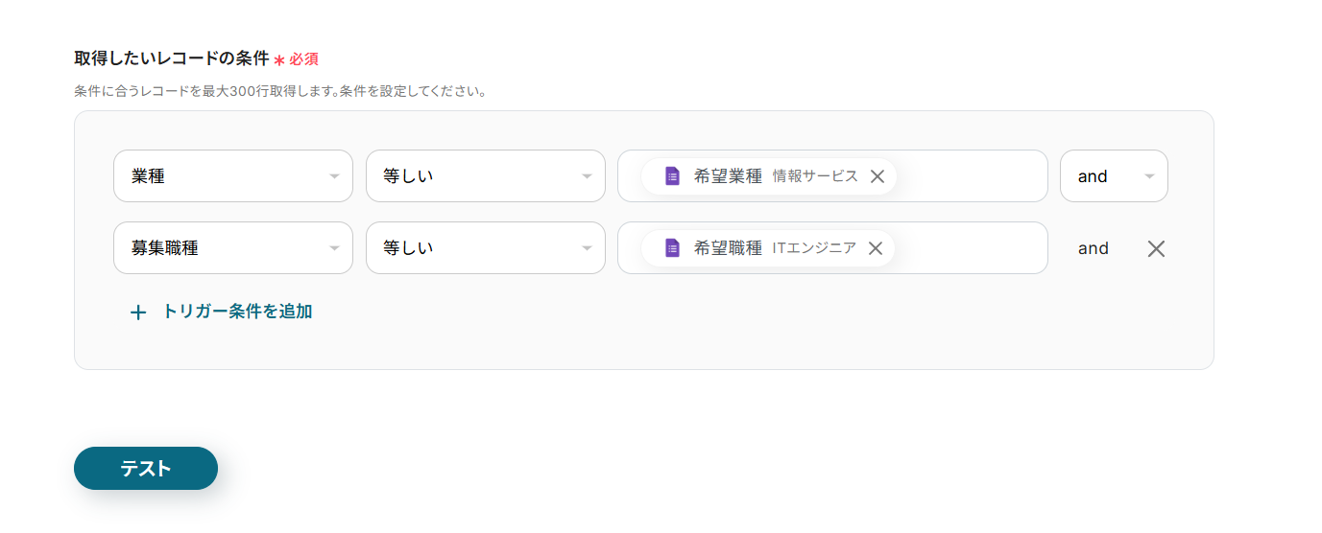This screenshot has width=1322, height=533.
Task: Click the and label in second row
Action: click(1093, 248)
